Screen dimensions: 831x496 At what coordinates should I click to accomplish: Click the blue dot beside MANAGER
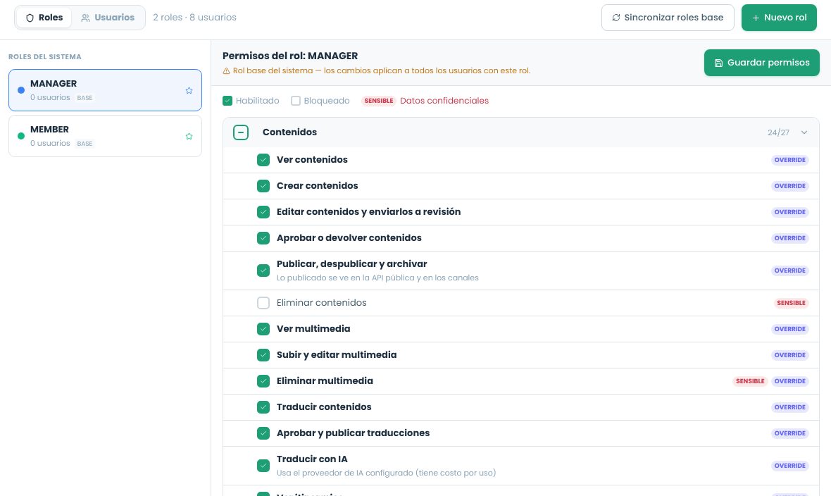click(x=21, y=90)
